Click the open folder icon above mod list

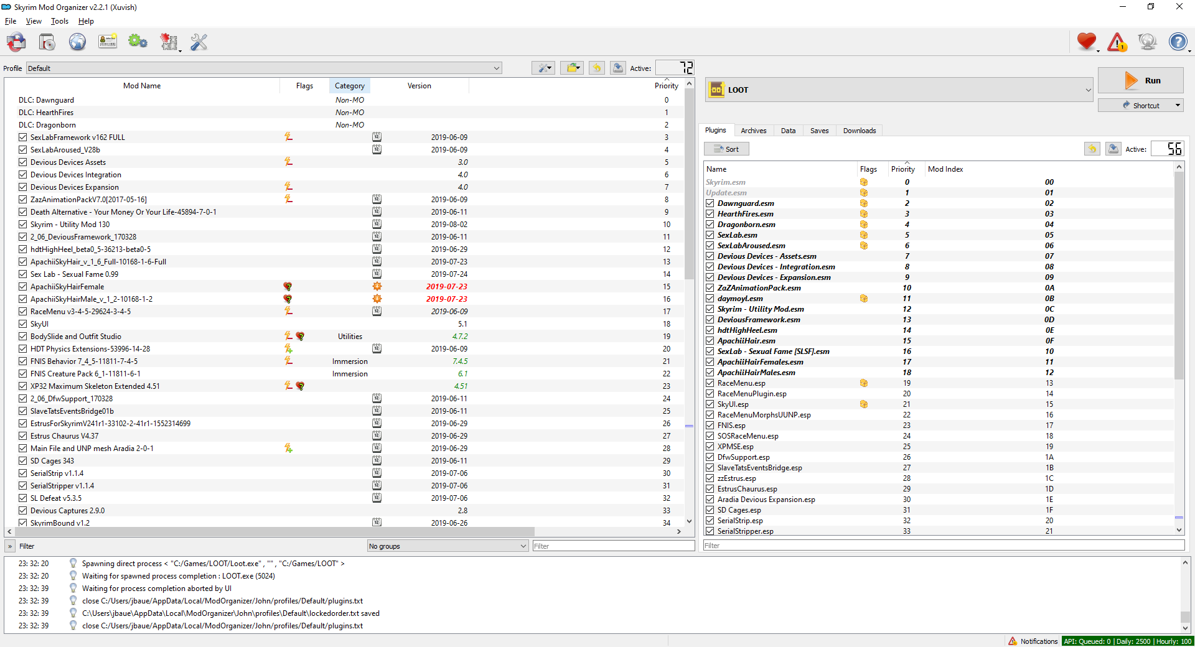[572, 68]
